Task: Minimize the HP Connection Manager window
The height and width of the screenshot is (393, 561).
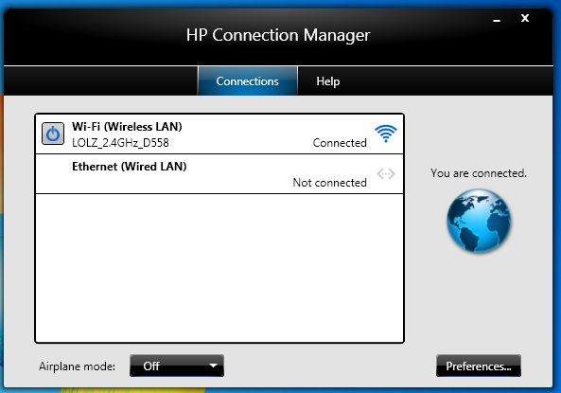Action: tap(497, 21)
